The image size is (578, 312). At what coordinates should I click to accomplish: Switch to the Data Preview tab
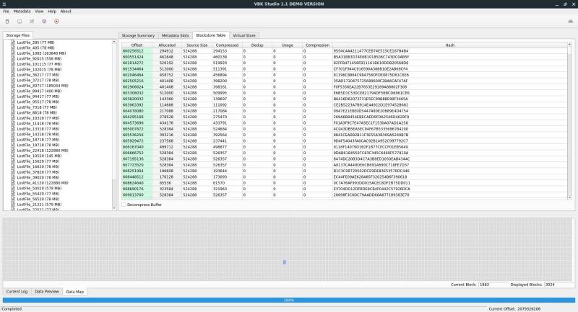tap(47, 291)
